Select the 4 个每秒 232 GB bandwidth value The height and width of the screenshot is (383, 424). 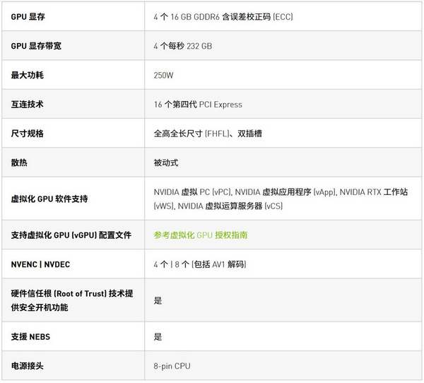pos(182,46)
